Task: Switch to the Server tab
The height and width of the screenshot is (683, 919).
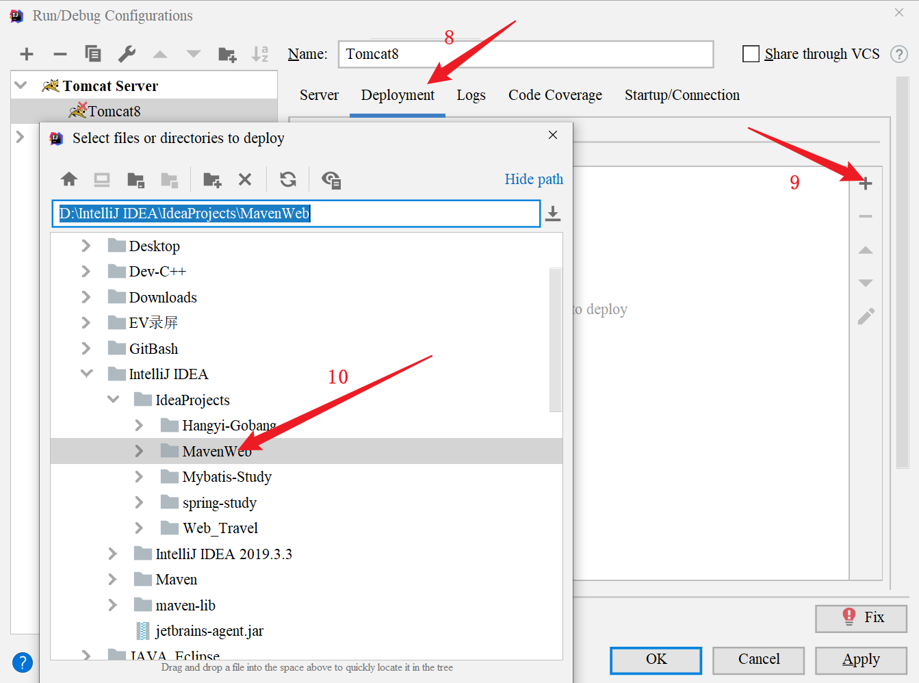Action: tap(319, 95)
